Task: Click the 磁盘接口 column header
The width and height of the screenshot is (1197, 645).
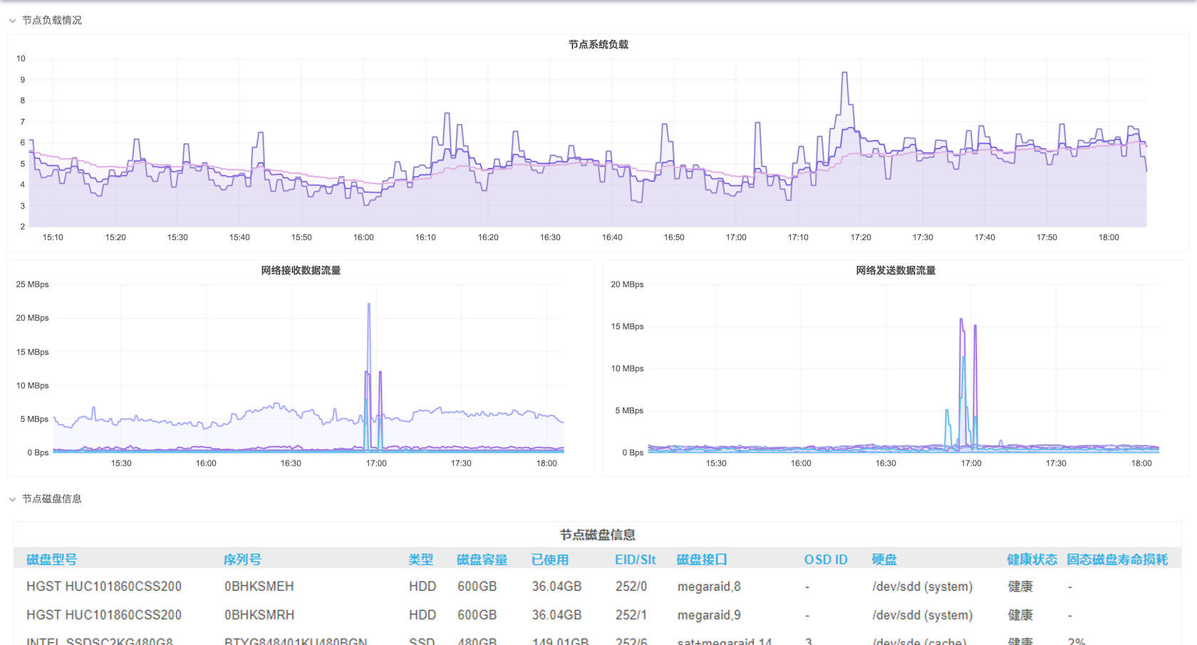Action: click(x=701, y=559)
